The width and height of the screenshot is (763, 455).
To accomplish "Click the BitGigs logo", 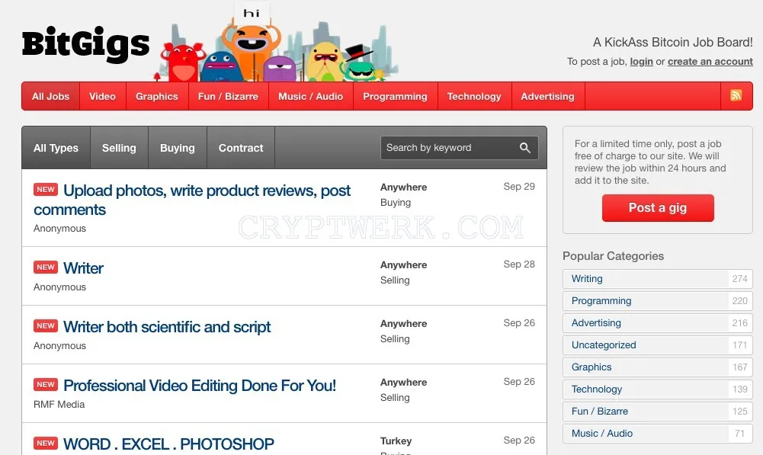I will [85, 45].
